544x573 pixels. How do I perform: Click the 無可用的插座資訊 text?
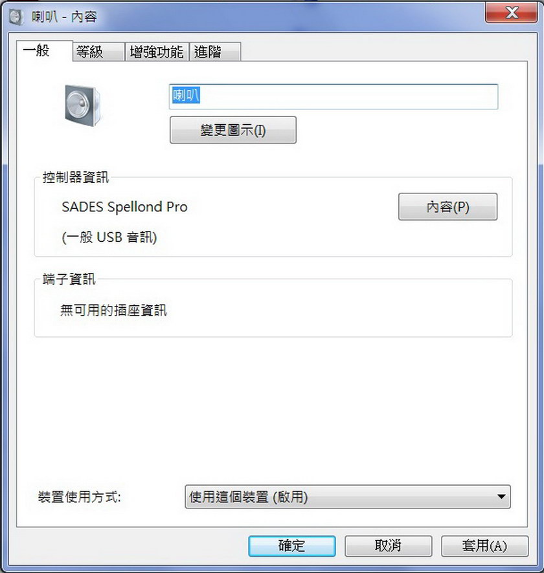113,310
